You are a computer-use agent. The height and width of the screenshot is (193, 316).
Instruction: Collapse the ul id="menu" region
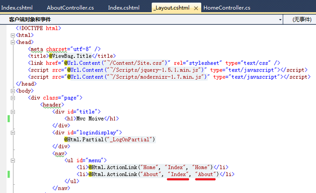[x=13, y=161]
